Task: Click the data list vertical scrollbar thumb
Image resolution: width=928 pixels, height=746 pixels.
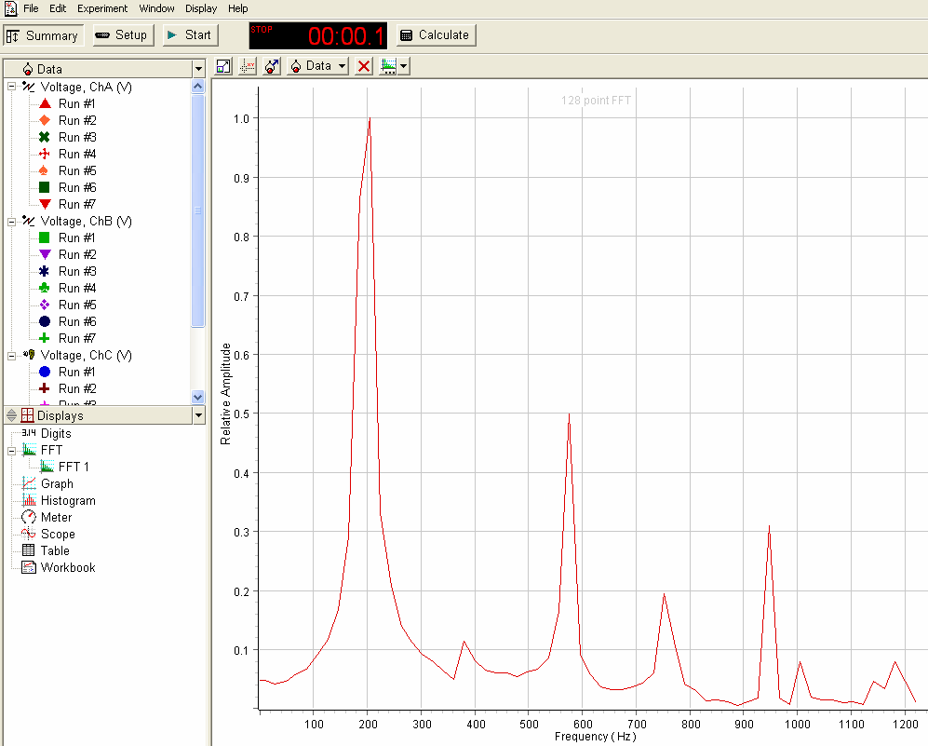Action: 198,210
